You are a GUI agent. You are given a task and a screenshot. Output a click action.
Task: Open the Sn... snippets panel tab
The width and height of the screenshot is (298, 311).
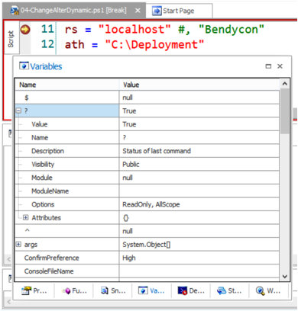coord(113,290)
